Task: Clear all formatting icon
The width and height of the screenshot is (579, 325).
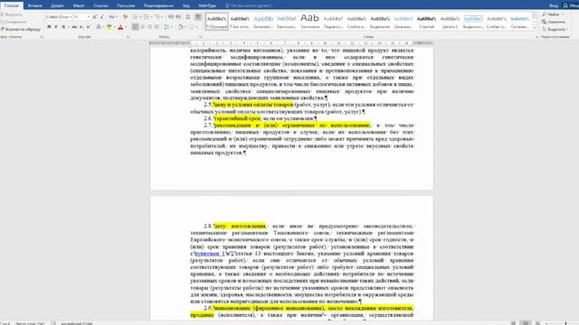Action: (x=125, y=17)
